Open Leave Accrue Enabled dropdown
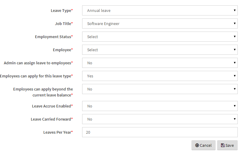 (160, 106)
